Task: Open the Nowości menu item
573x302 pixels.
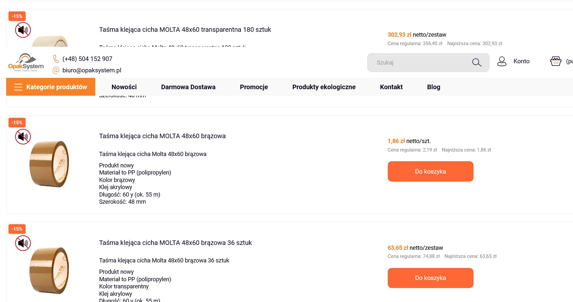Action: click(124, 87)
